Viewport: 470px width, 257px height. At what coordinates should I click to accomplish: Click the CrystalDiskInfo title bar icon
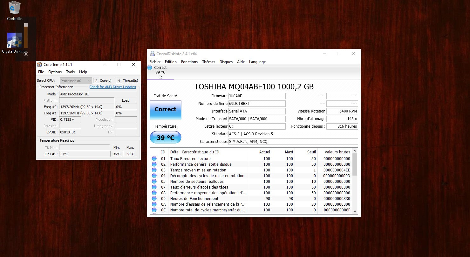pyautogui.click(x=152, y=54)
